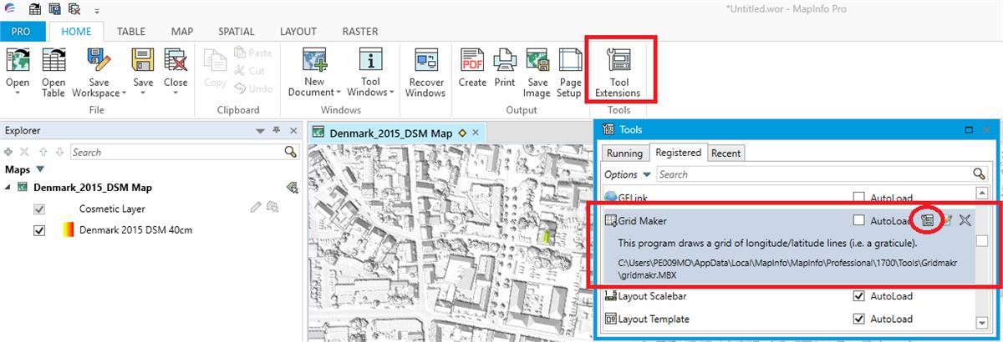1003x342 pixels.
Task: Toggle Denmark 2015 DSM 40cm layer visibility
Action: tap(39, 230)
